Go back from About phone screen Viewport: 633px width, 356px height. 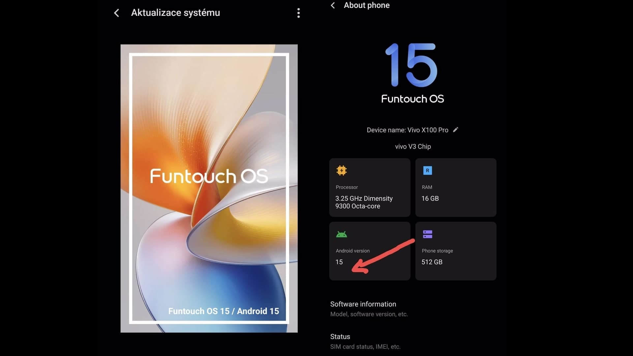(x=333, y=5)
